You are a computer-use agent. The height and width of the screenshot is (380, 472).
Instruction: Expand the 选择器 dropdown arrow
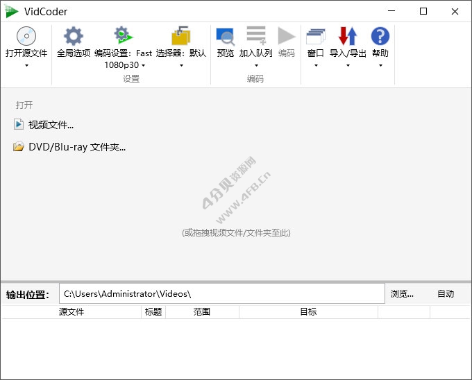click(x=181, y=65)
